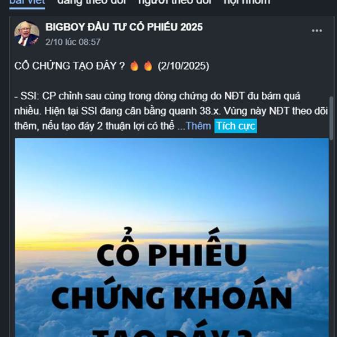Click the '2/10 lúc 08:57' timestamp
Image resolution: width=337 pixels, height=337 pixels.
[73, 42]
